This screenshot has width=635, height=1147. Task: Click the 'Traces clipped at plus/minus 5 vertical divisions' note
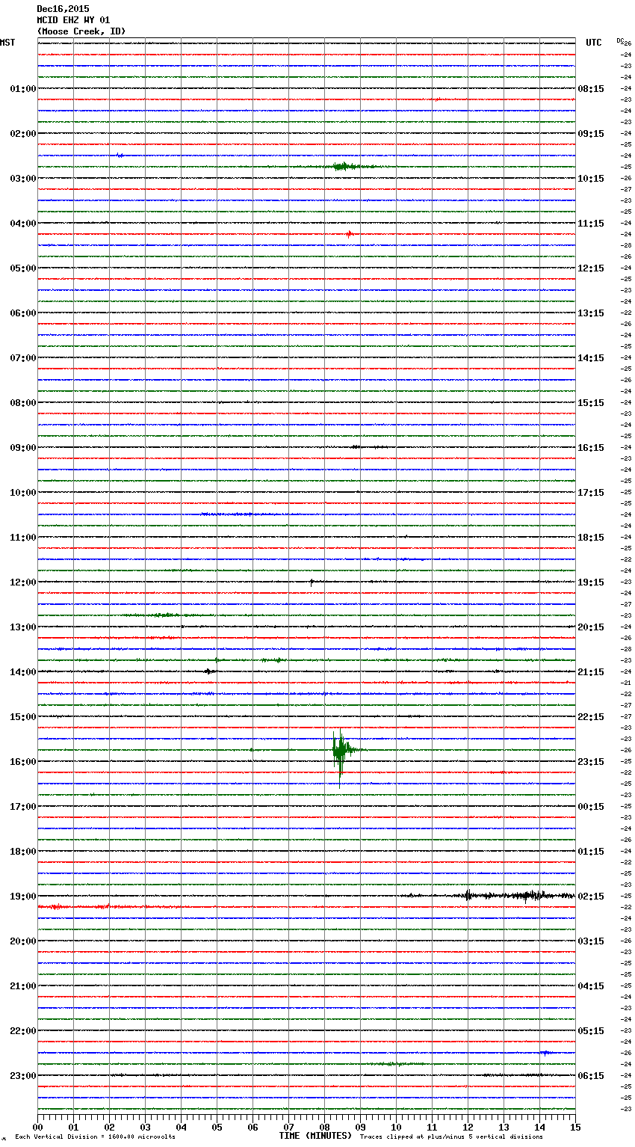[x=451, y=1137]
